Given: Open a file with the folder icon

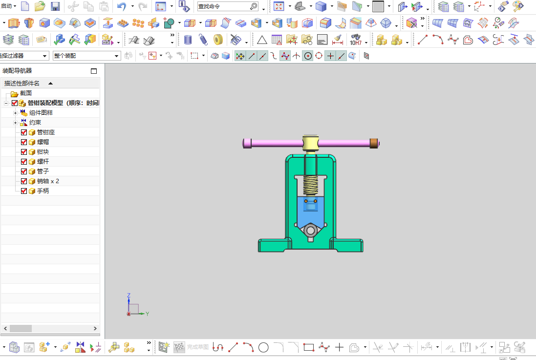Looking at the screenshot, I should 40,6.
